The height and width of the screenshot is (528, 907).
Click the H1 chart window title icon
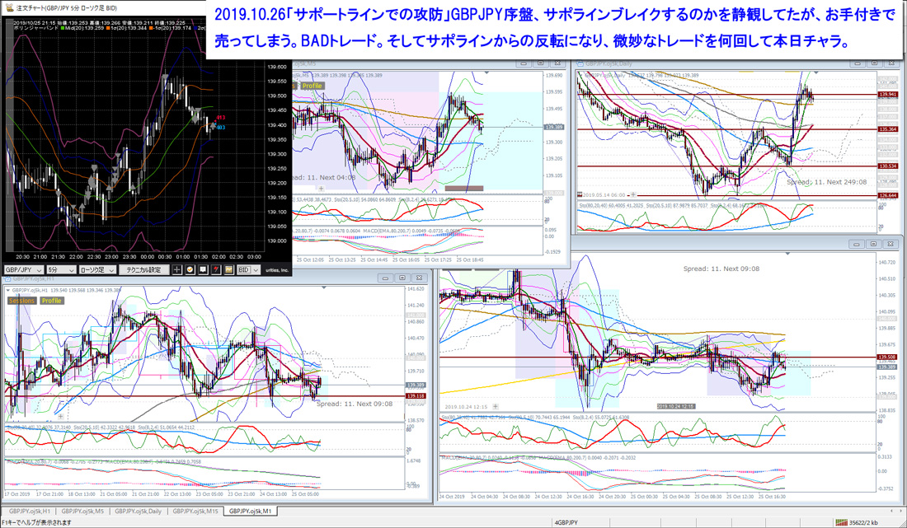pyautogui.click(x=7, y=278)
